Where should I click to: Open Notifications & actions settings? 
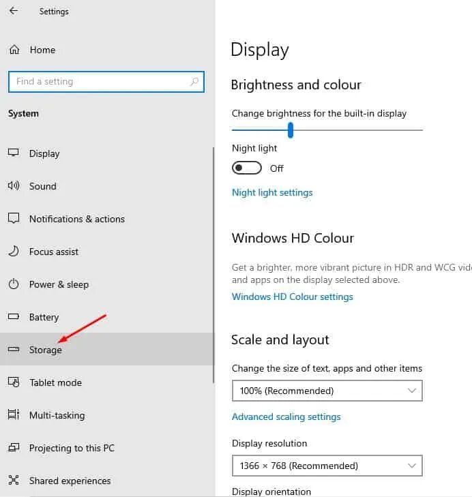(106, 219)
